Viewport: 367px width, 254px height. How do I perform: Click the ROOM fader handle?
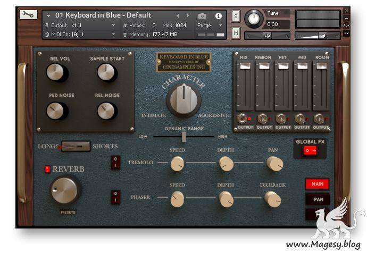(x=322, y=66)
